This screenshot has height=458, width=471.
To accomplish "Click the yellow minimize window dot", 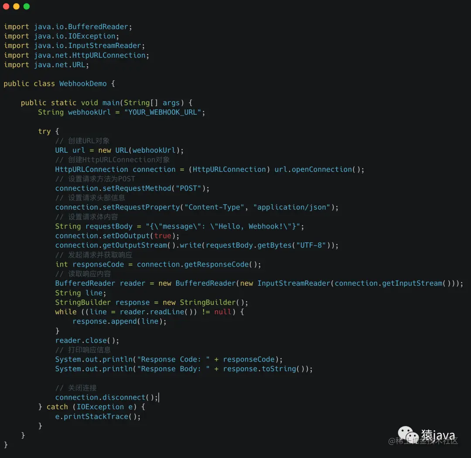I will point(16,6).
